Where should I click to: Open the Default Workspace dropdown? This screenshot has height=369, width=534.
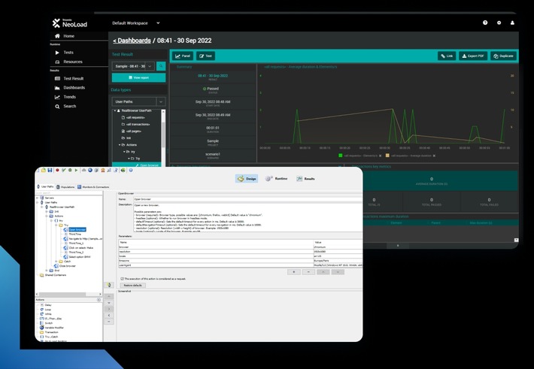(136, 23)
